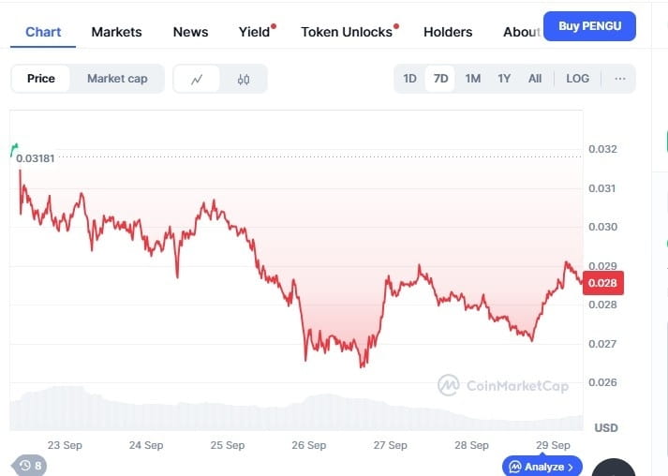Switch to the Token Unlocks tab
This screenshot has width=668, height=476.
pos(347,32)
